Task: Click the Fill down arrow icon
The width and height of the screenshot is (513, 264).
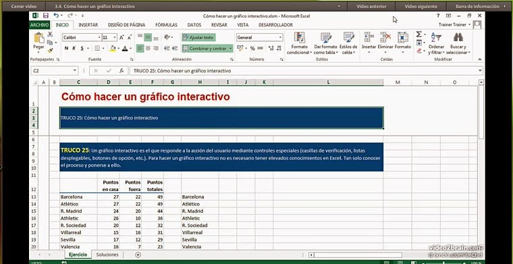Action: pos(418,43)
